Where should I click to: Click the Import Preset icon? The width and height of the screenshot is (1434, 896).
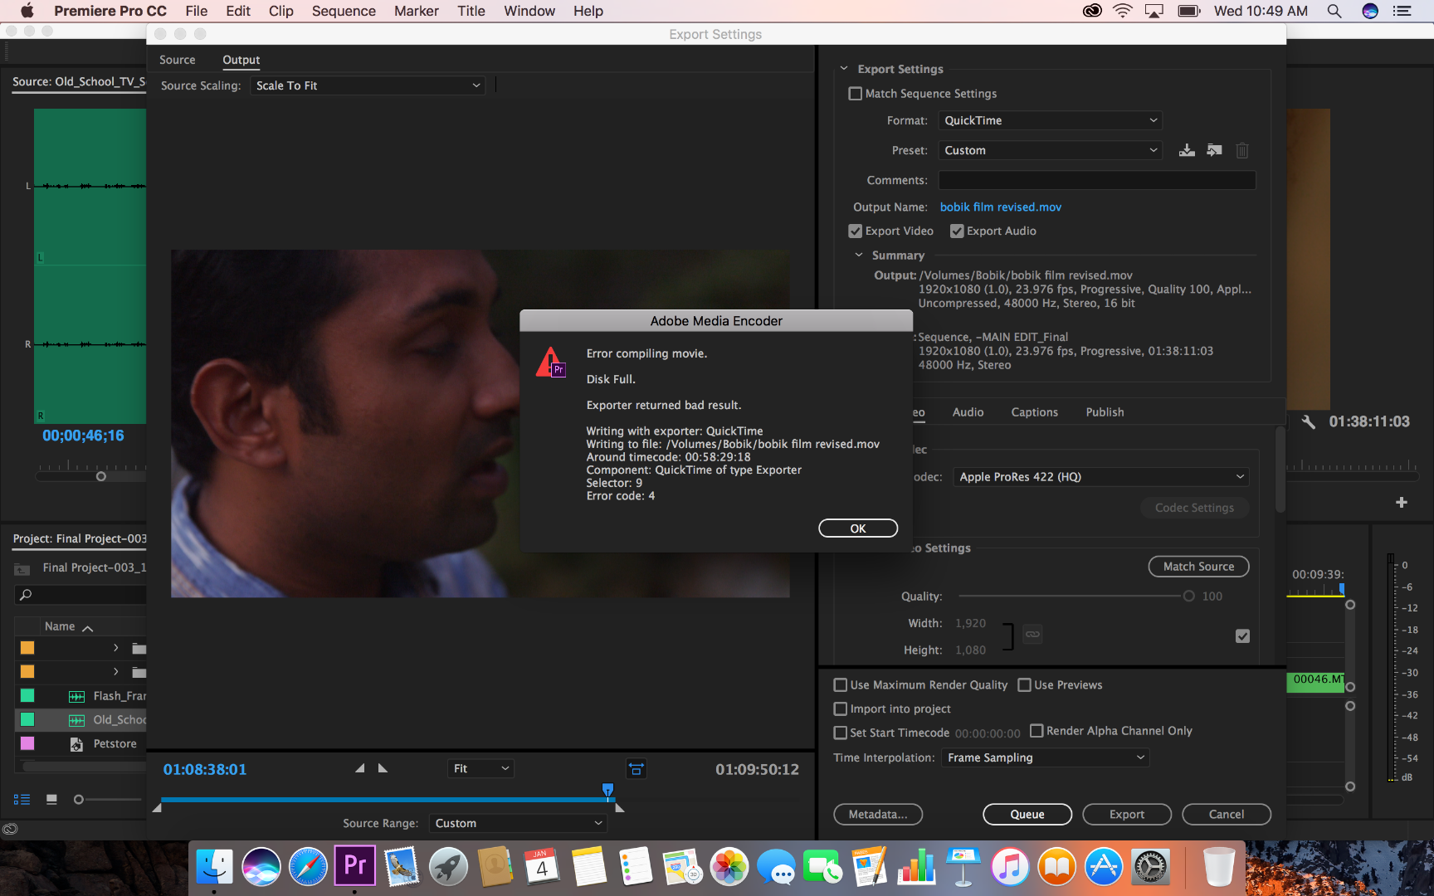[1214, 150]
